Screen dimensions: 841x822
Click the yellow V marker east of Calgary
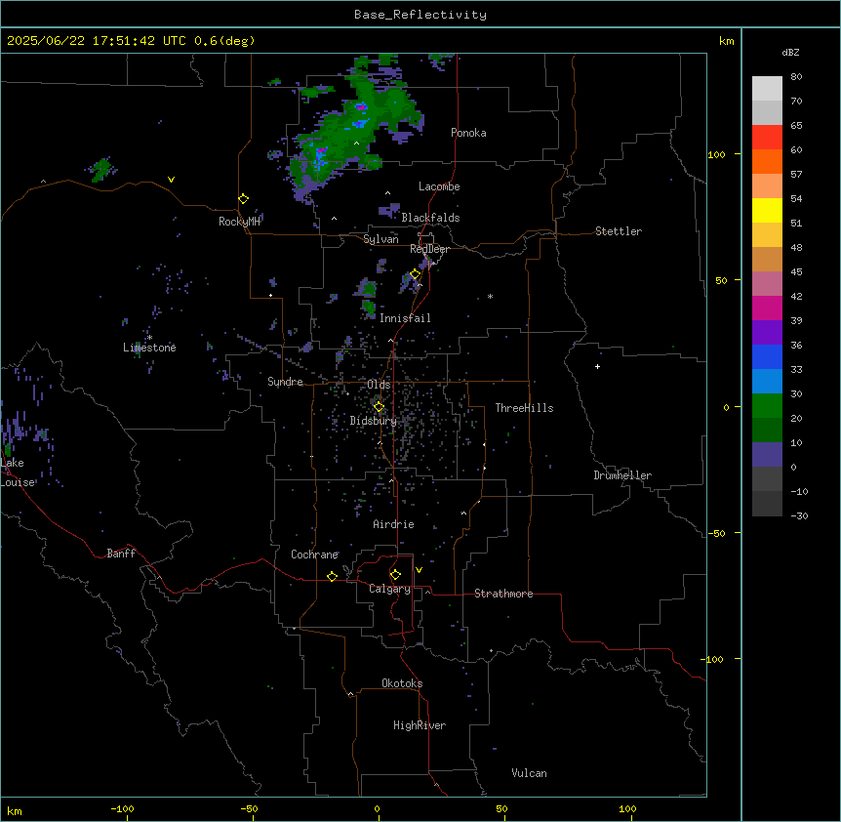click(419, 570)
